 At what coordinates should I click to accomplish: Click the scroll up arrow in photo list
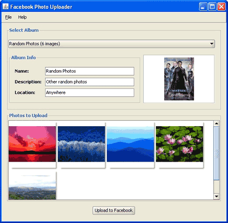pyautogui.click(x=217, y=123)
